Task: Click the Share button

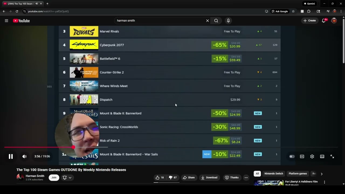Action: [189, 178]
